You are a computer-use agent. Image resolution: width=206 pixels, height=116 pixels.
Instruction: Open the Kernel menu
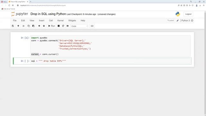point(61,21)
